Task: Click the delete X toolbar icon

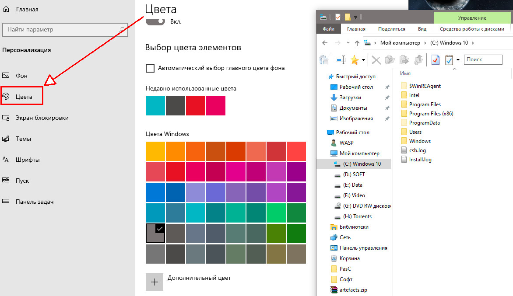Action: (x=376, y=60)
